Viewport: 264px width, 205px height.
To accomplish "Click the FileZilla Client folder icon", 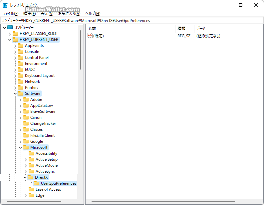I will click(26, 135).
